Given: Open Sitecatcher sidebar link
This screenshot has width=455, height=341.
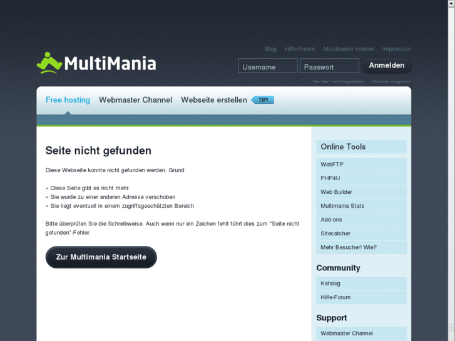Looking at the screenshot, I should click(361, 233).
